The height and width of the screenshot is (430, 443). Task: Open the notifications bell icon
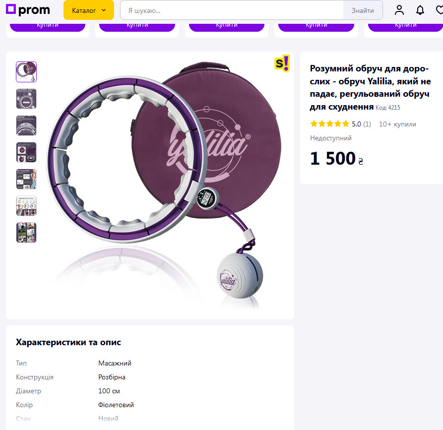click(x=420, y=10)
